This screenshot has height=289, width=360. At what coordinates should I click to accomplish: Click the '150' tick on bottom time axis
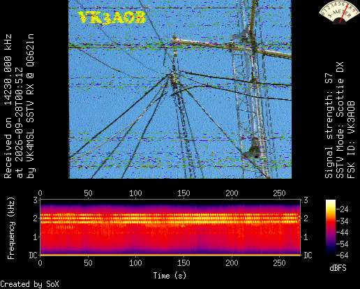click(183, 263)
